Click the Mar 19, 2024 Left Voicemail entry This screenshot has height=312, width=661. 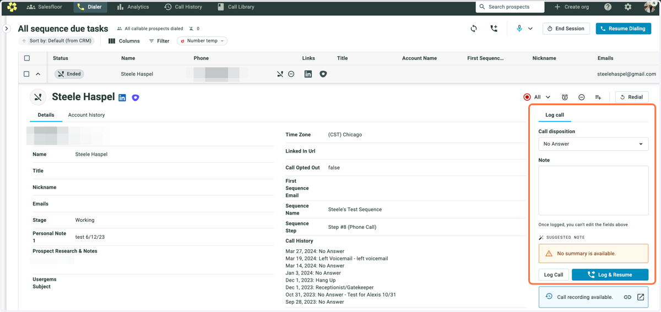(337, 259)
